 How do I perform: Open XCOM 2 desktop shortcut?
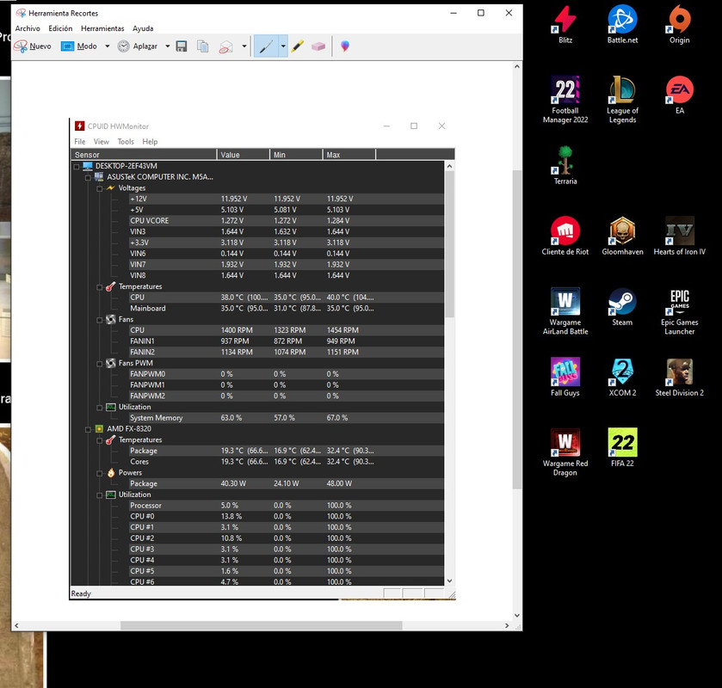(622, 377)
